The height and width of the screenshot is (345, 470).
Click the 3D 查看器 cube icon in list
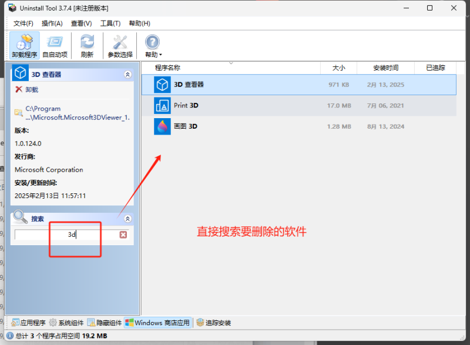pos(162,85)
